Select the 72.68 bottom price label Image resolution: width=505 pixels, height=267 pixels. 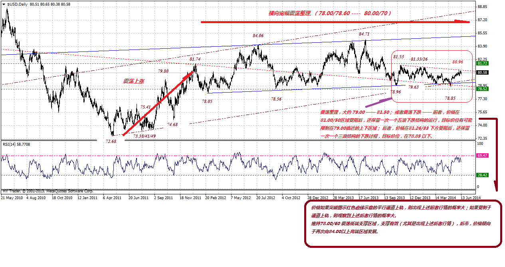pyautogui.click(x=110, y=141)
